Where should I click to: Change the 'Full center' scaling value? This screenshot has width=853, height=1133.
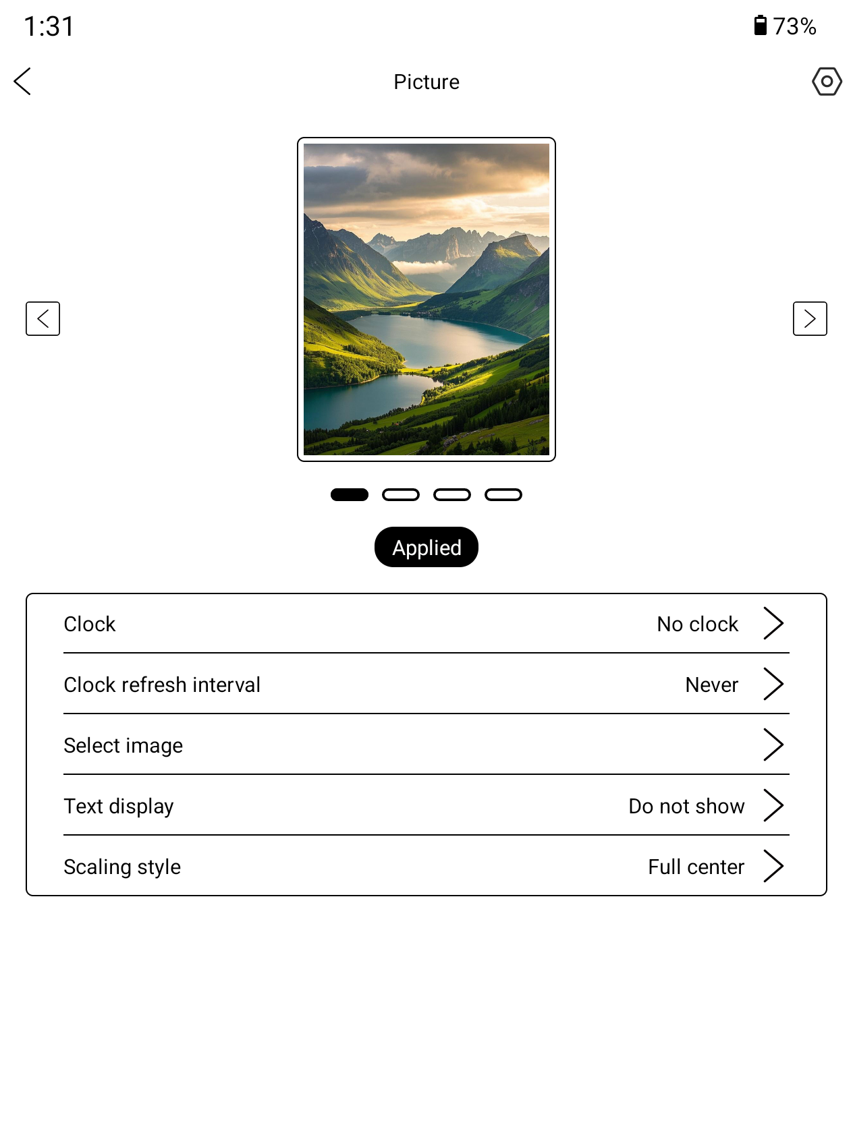click(x=696, y=867)
